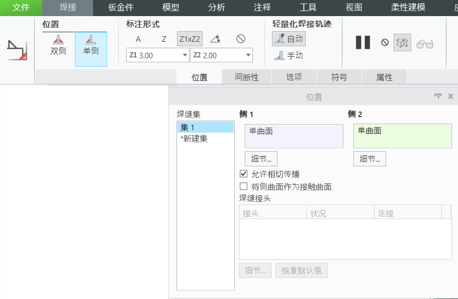Open the Z2 value dropdown
Screen dimensions: 458x299
pos(248,55)
